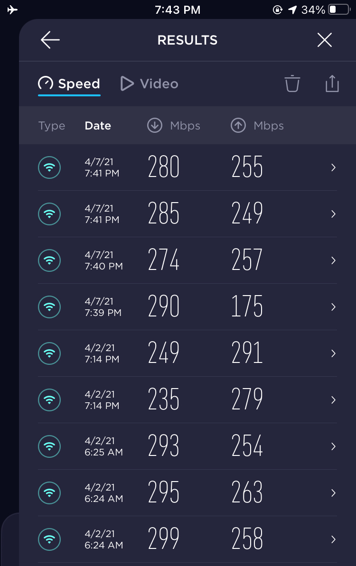Tap Wi-Fi icon of 299 Mbps result
The image size is (356, 566).
point(49,539)
